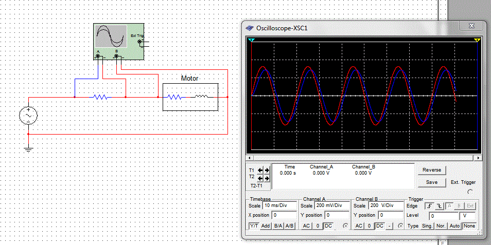Screen dimensions: 491x245
Task: Click the Save button
Action: [x=432, y=182]
